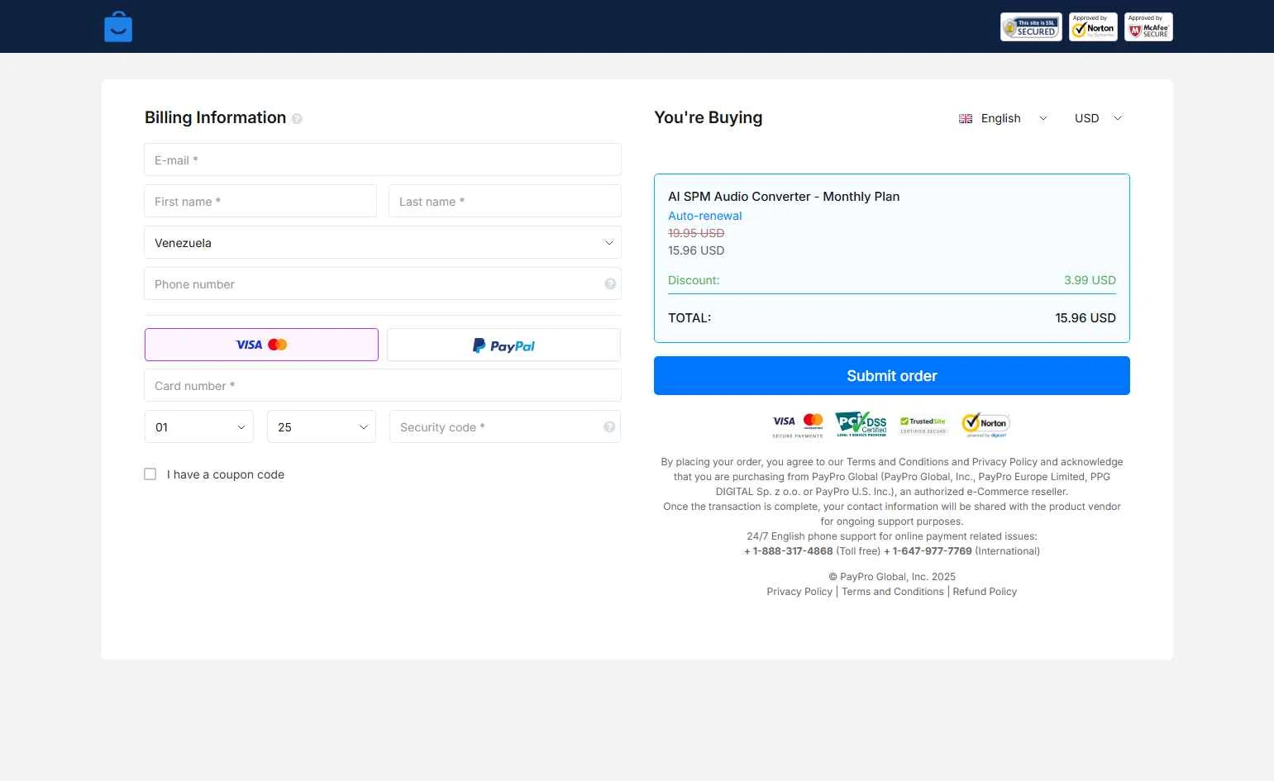The width and height of the screenshot is (1274, 781).
Task: Click the Billing Information help icon
Action: coord(297,119)
